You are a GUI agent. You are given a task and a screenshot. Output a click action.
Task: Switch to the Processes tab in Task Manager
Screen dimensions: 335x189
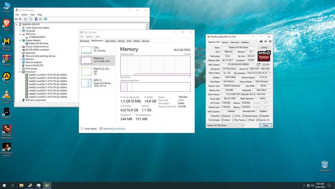point(85,41)
